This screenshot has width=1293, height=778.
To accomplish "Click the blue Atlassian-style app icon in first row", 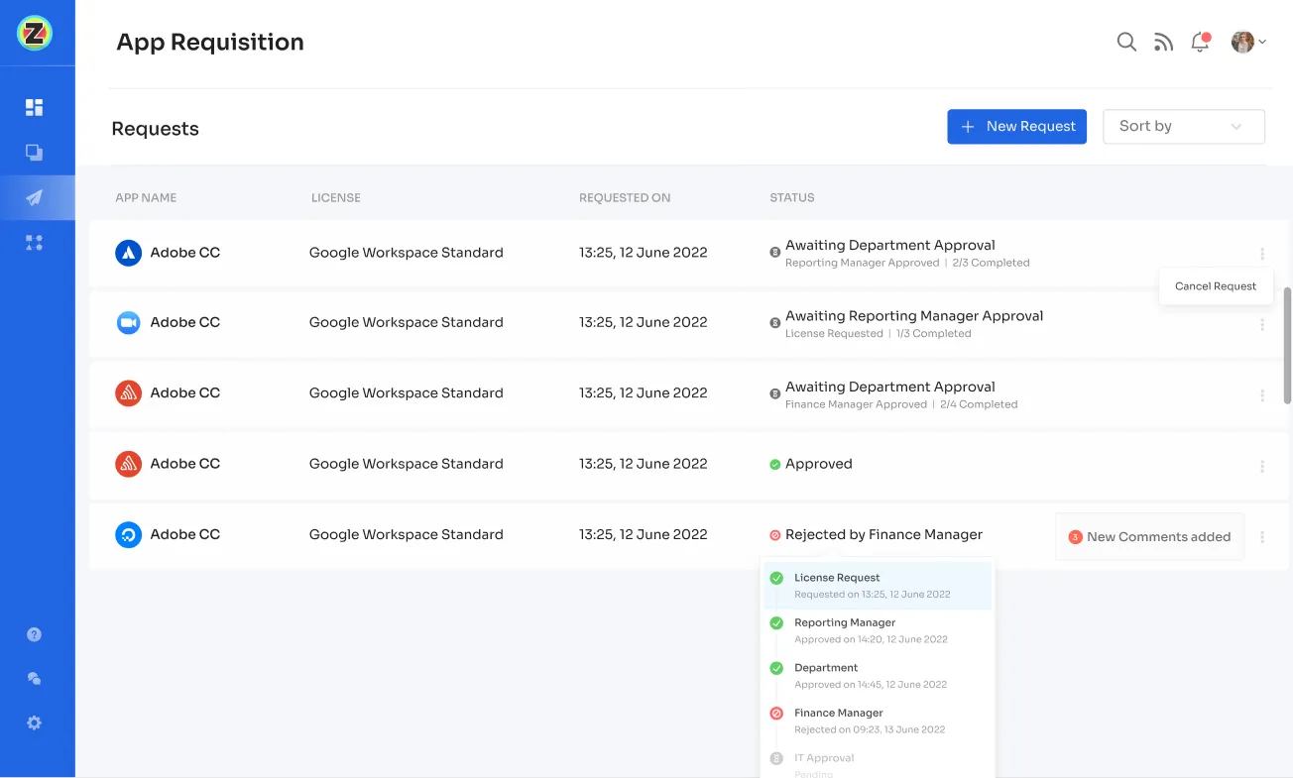I will [x=129, y=253].
